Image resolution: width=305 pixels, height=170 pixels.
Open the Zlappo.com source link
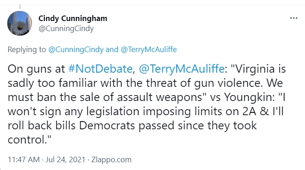112,159
